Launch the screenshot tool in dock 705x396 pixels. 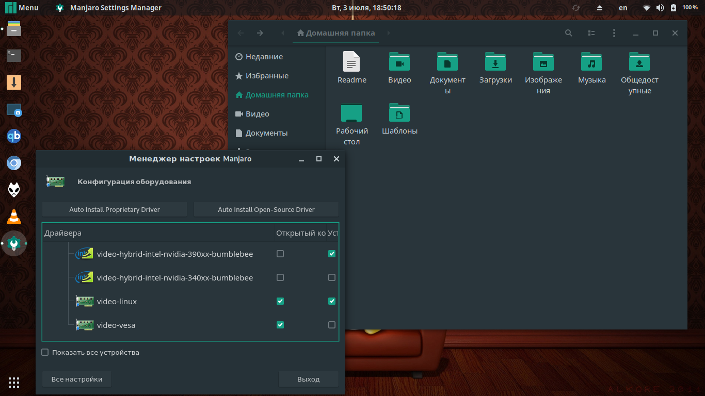(x=14, y=109)
